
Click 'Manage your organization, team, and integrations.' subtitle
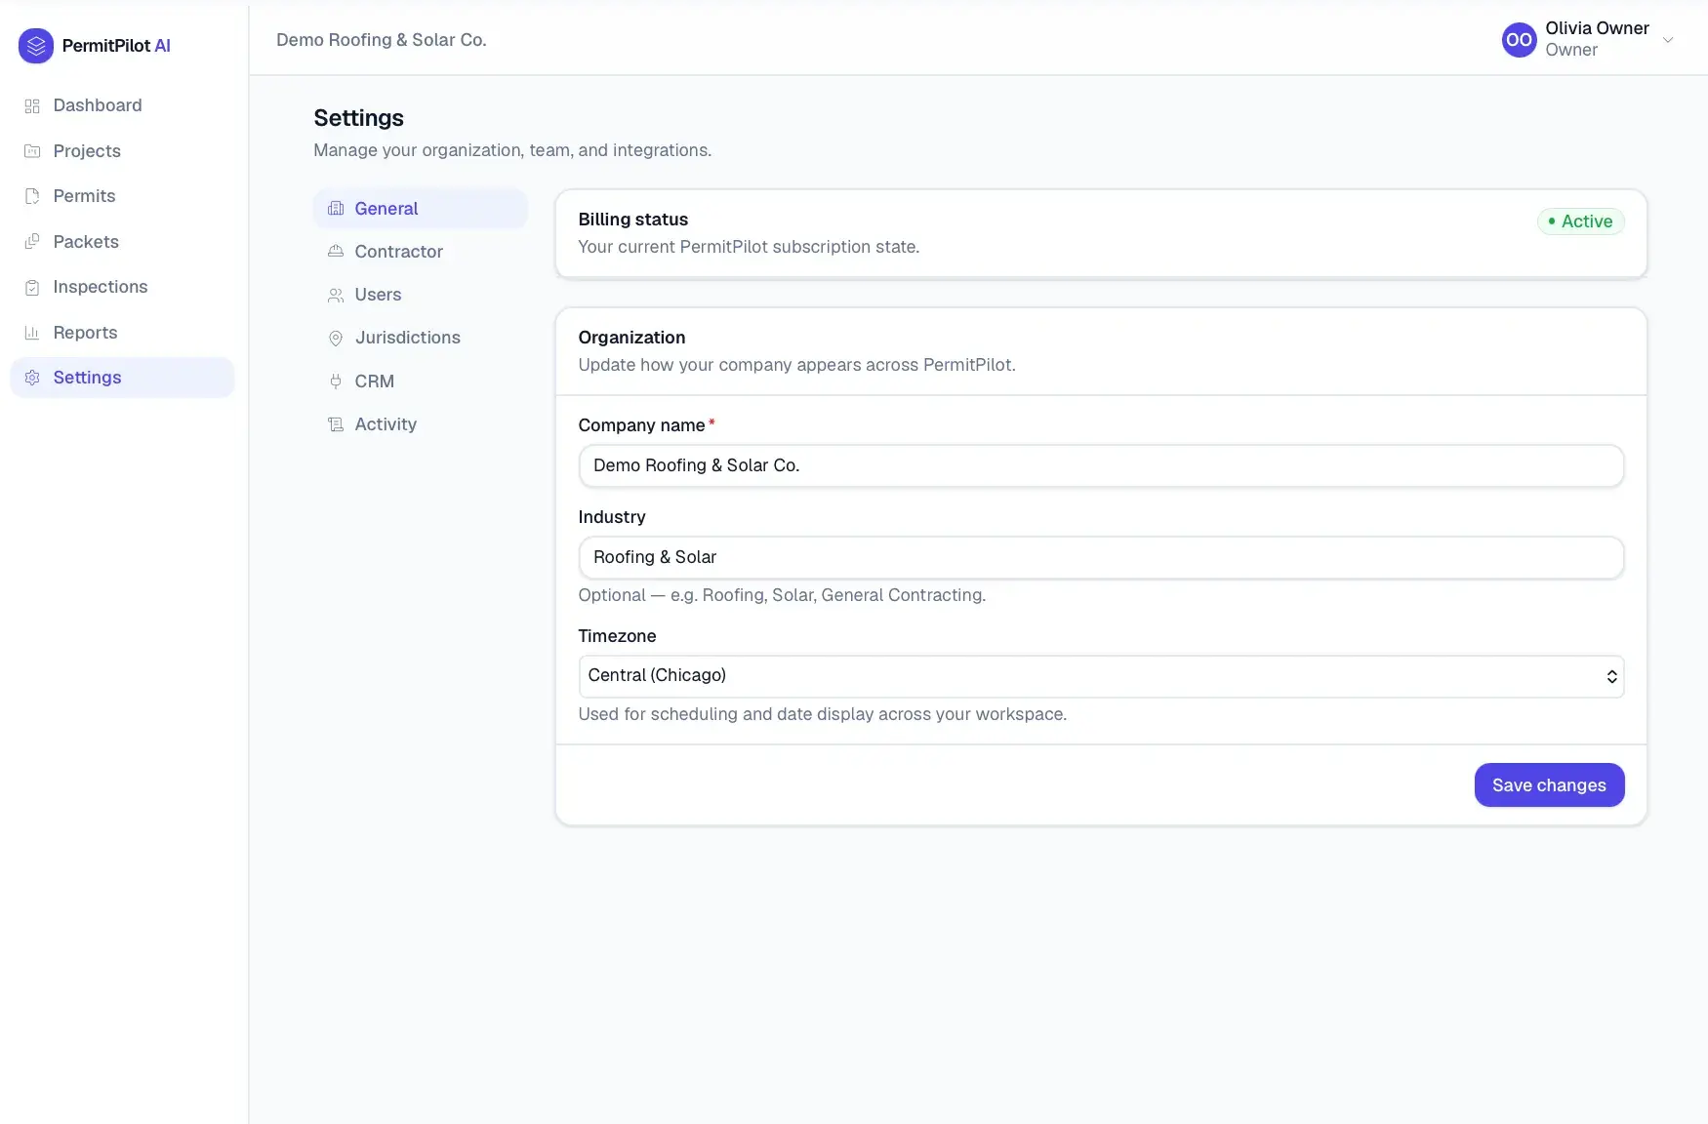512,150
